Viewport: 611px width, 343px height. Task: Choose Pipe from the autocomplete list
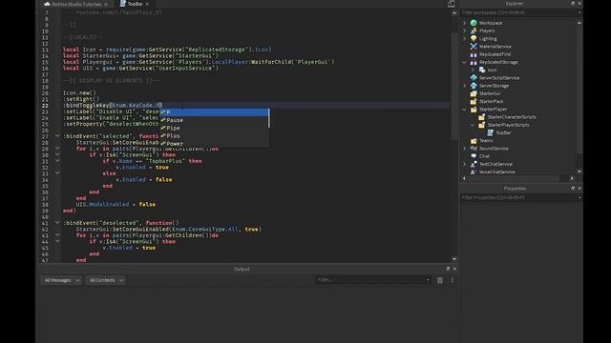(214, 128)
